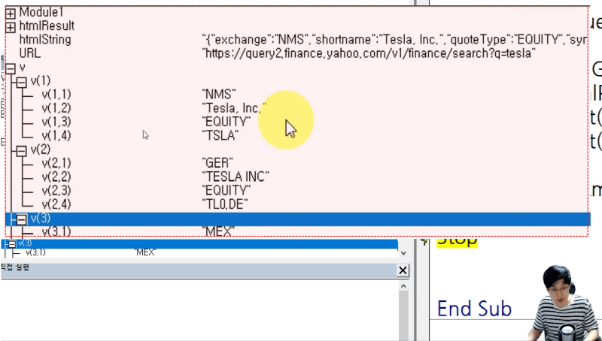Click the Immediate window scroll-up arrow
The width and height of the screenshot is (602, 341).
(403, 285)
